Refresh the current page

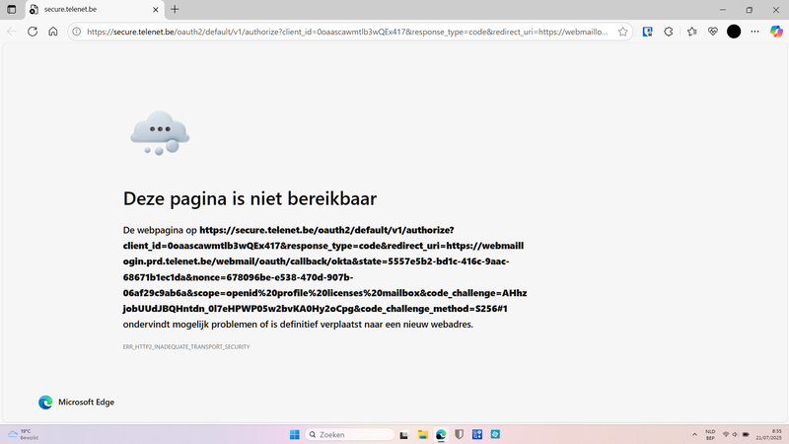[33, 32]
